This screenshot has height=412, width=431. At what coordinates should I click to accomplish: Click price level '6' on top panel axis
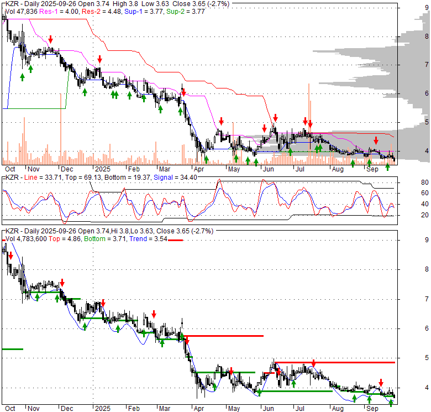(x=427, y=93)
